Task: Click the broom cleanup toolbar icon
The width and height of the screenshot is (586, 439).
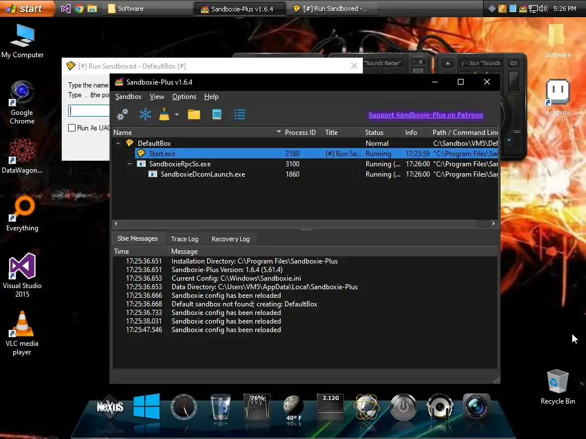Action: pos(164,114)
